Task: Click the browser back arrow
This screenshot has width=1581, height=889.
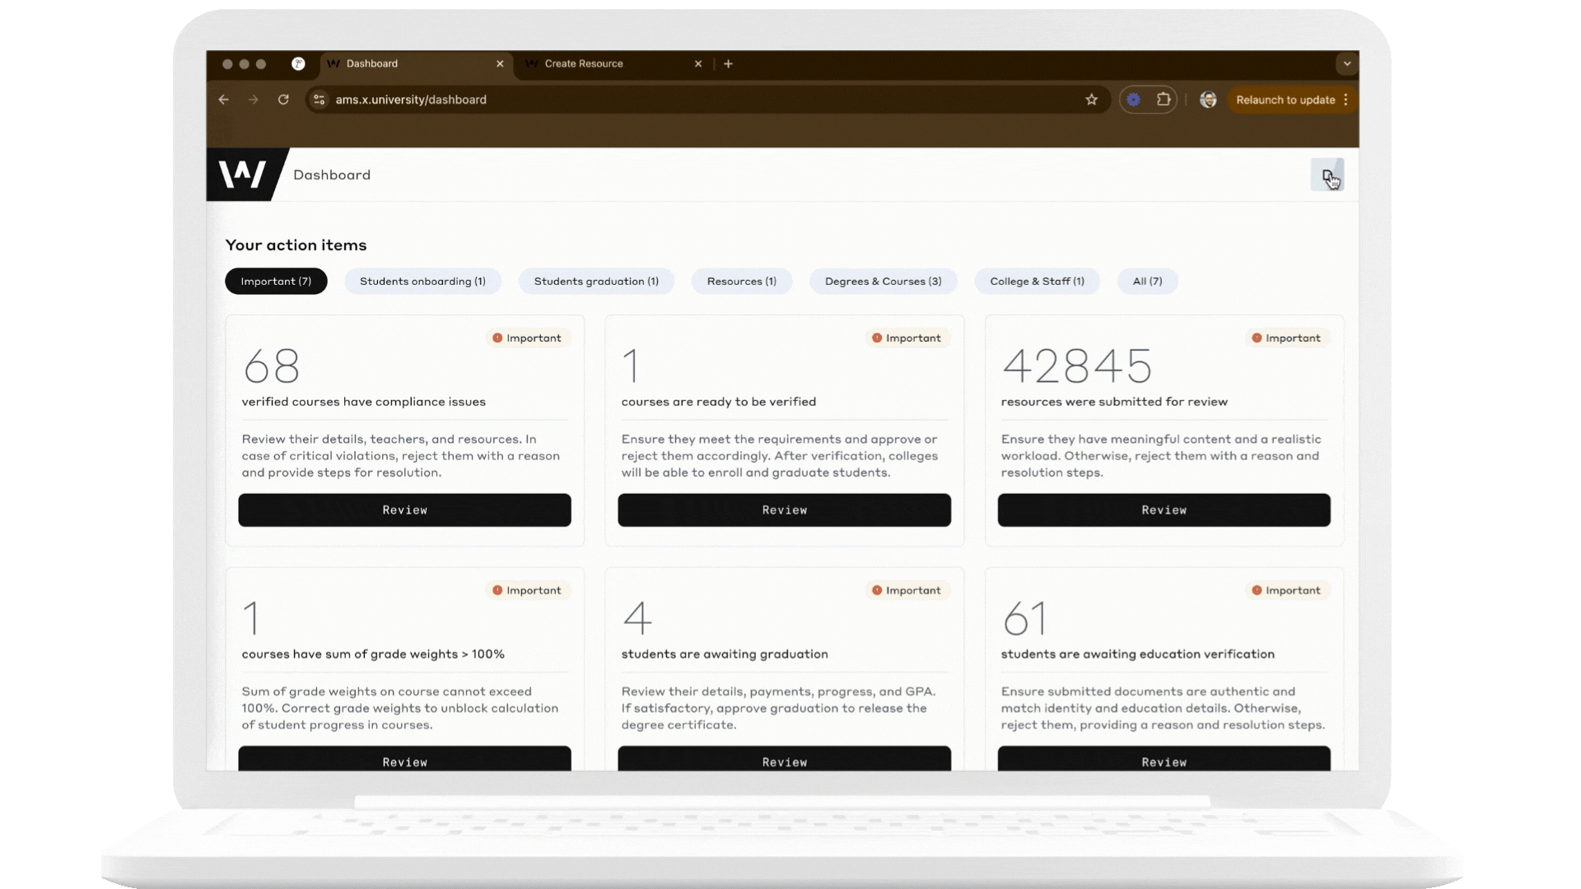Action: pyautogui.click(x=224, y=100)
